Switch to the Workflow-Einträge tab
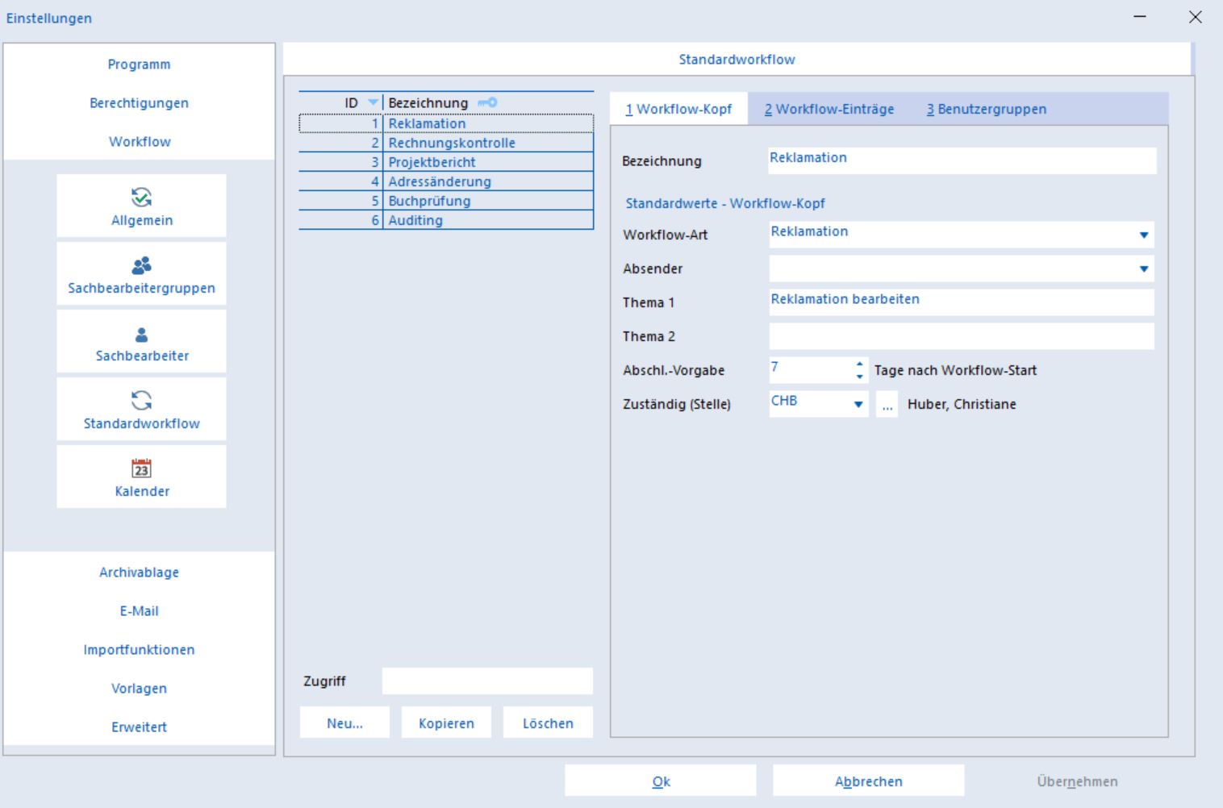The image size is (1223, 808). pos(829,109)
